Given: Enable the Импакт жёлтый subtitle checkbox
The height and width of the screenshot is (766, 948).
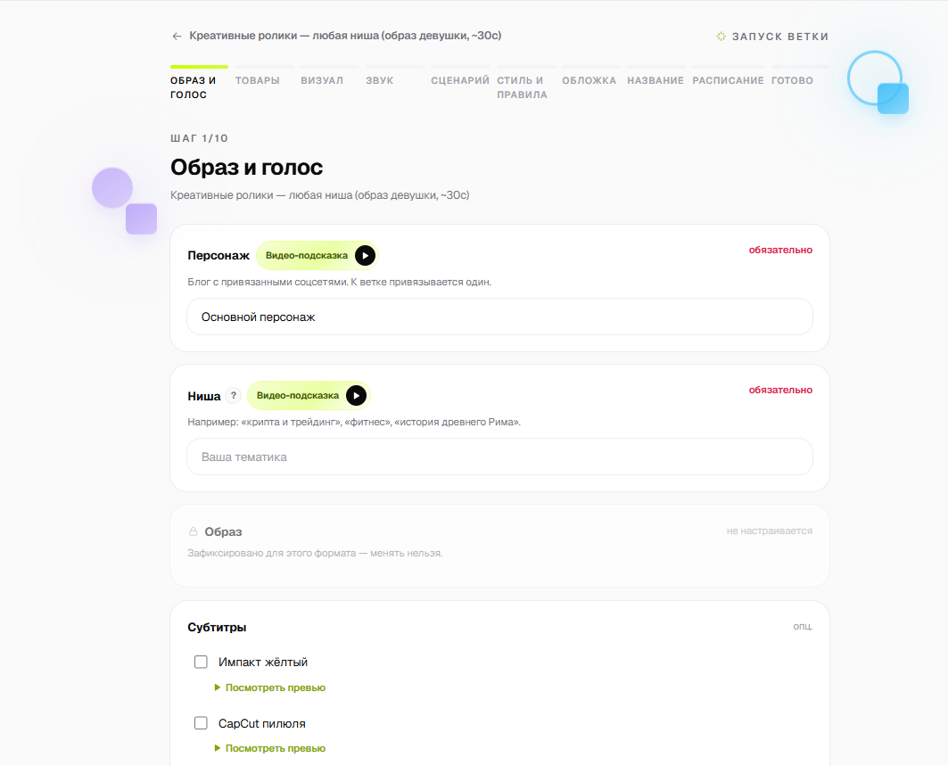Looking at the screenshot, I should [201, 662].
